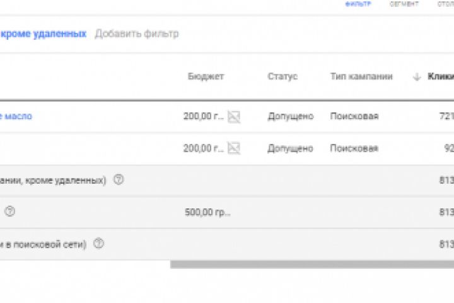Click the horizontal scrollbar under the table

[x=312, y=264]
